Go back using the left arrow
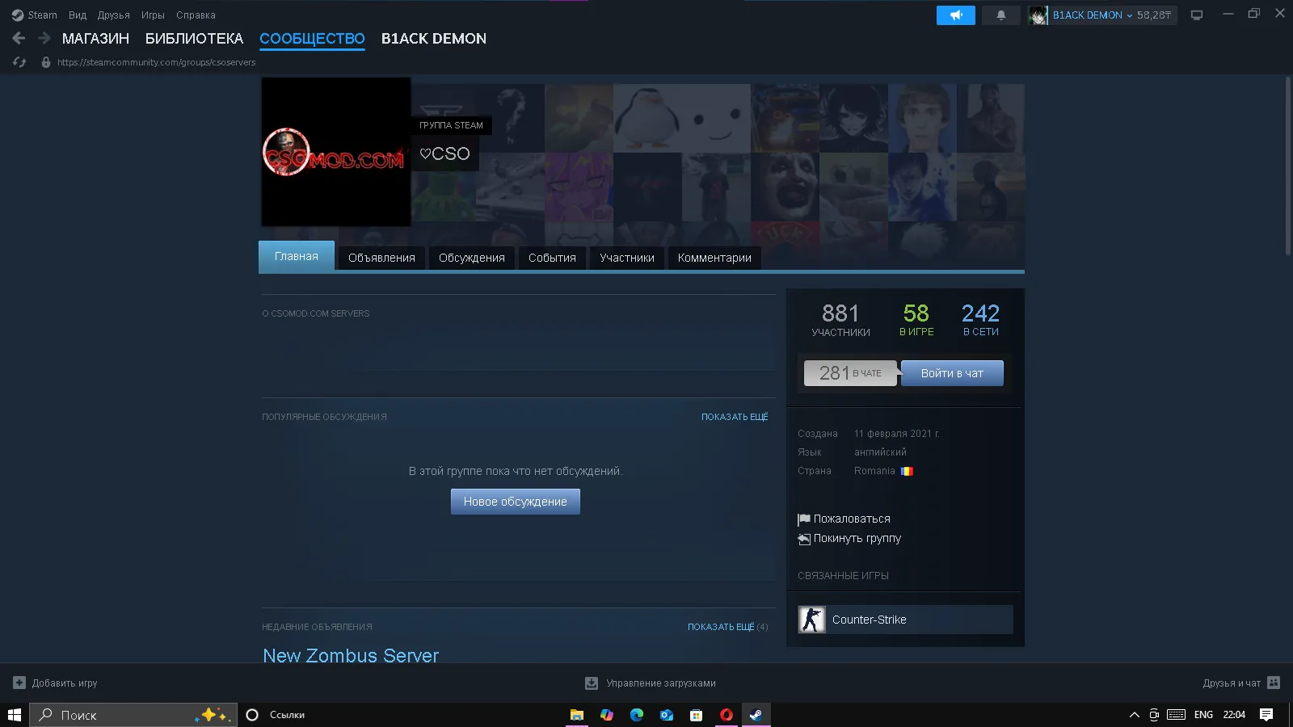This screenshot has width=1293, height=727. point(19,38)
